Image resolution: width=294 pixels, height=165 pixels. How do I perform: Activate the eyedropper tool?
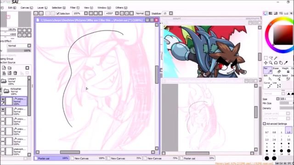coord(286,63)
